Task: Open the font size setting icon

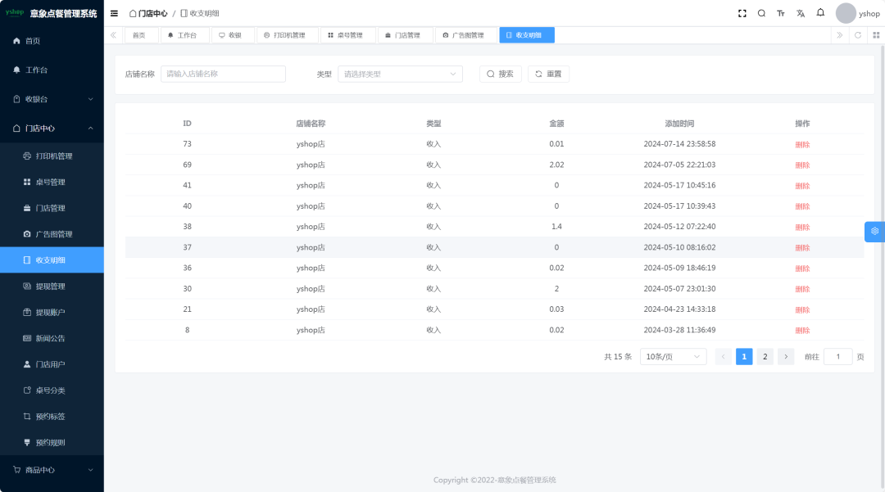Action: (x=781, y=13)
